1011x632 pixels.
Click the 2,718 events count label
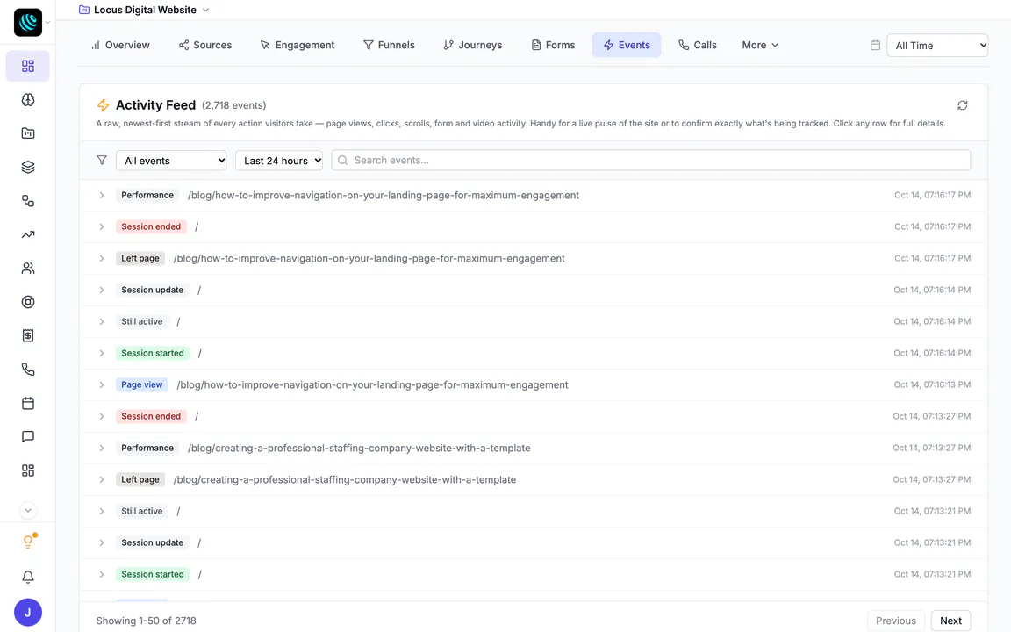234,105
